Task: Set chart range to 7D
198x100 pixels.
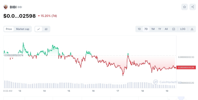Action: [146, 29]
